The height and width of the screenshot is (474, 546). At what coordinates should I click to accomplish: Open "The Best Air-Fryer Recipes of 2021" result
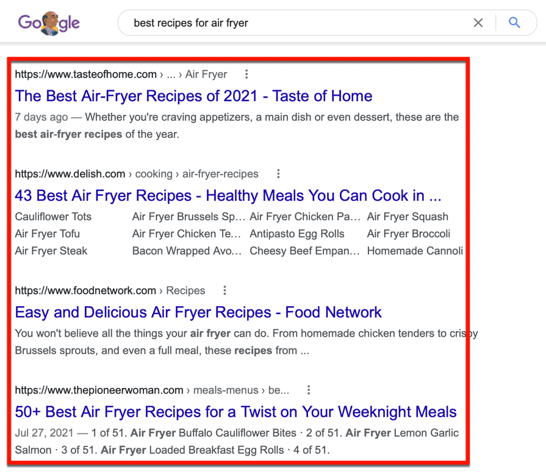coord(193,96)
